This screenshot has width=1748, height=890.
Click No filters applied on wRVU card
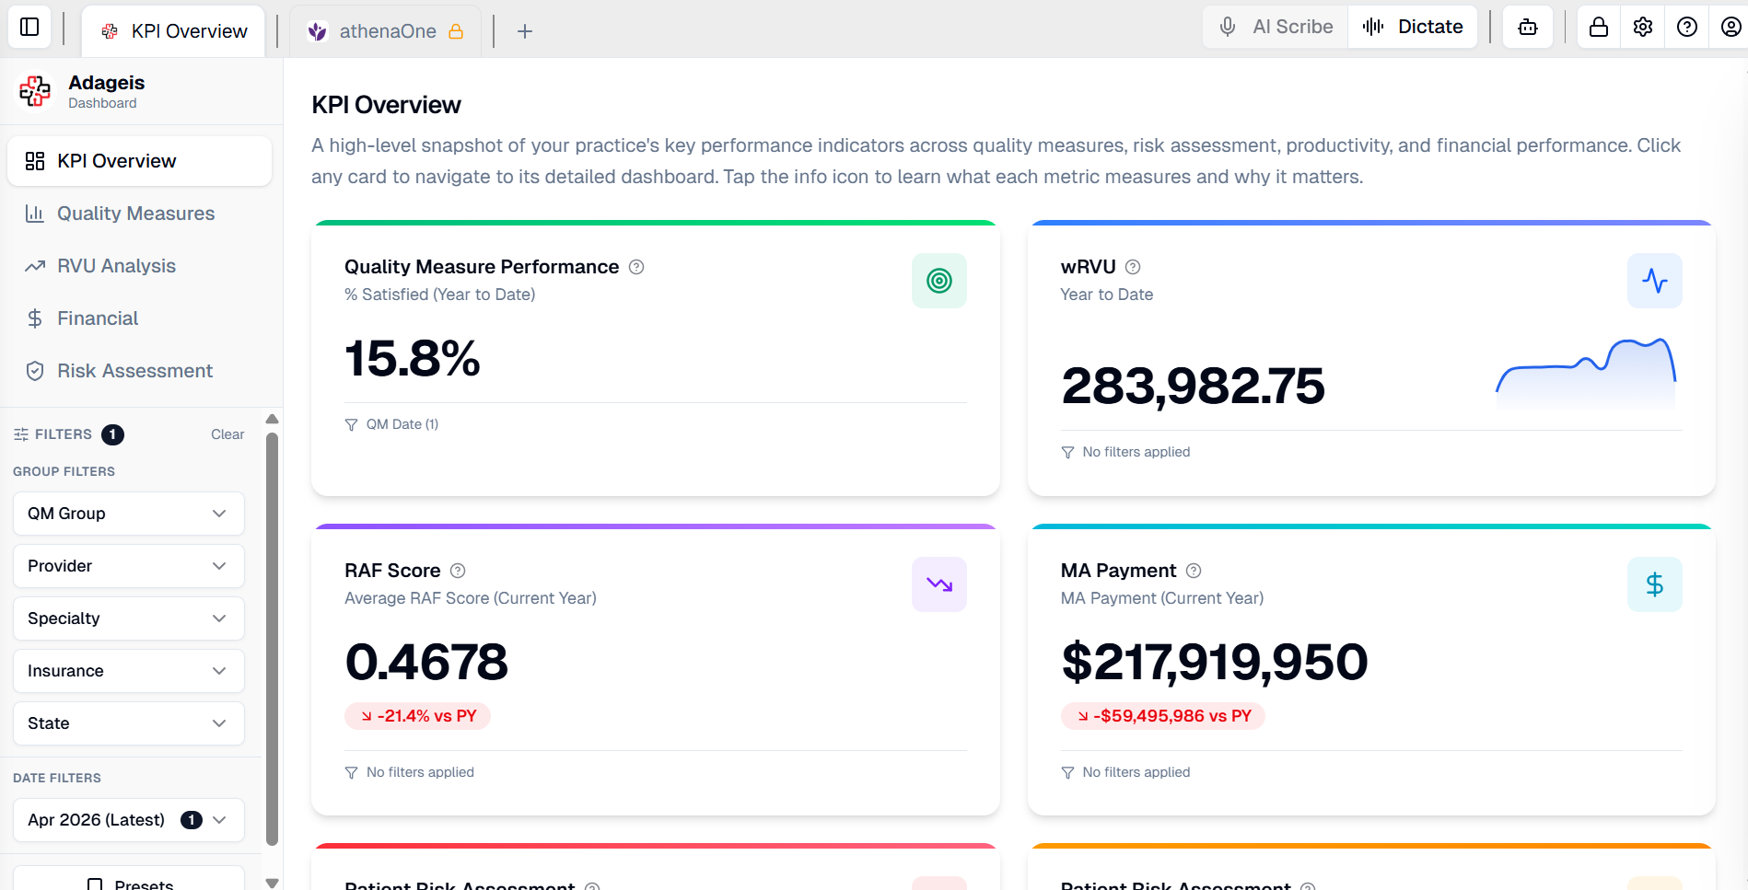point(1136,452)
